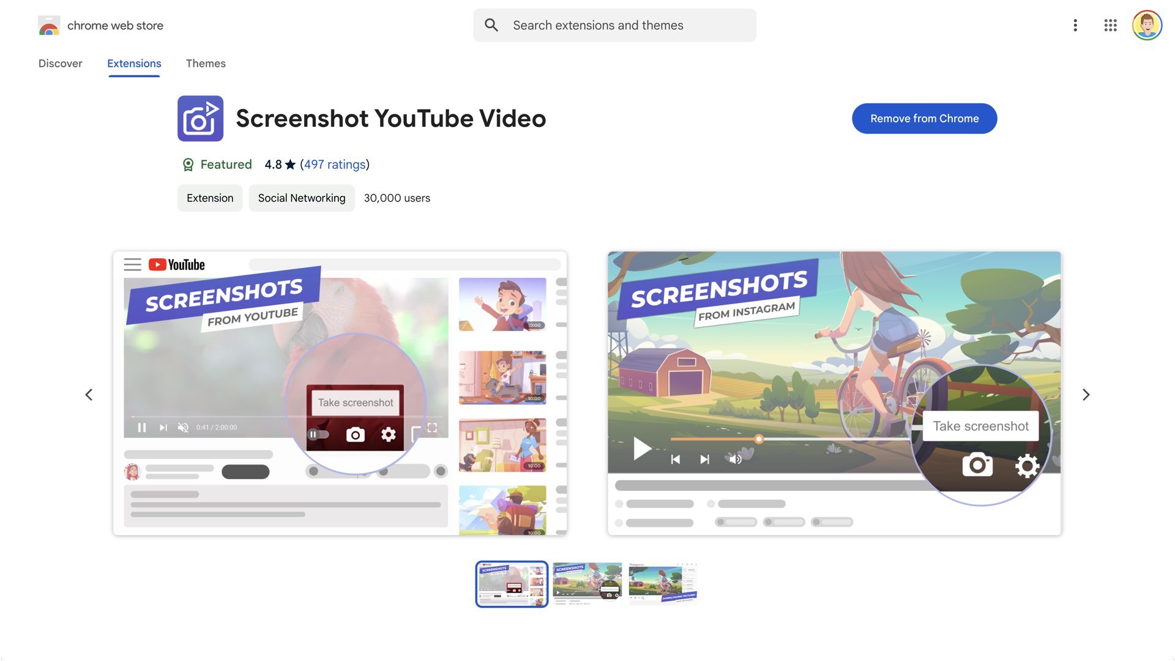The height and width of the screenshot is (661, 1175).
Task: Click the chrome web store title text
Action: click(x=115, y=26)
